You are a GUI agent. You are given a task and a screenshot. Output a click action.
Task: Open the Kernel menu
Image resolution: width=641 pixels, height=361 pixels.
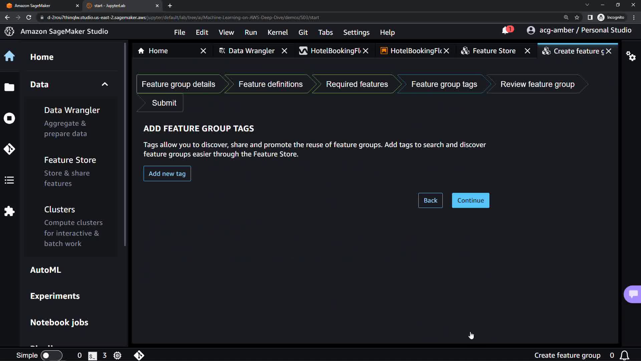click(x=277, y=32)
